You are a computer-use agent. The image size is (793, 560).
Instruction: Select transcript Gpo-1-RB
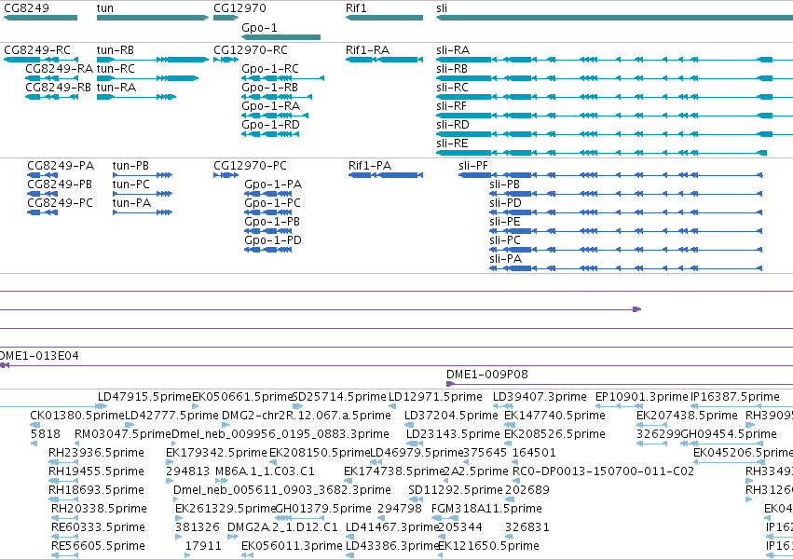click(277, 97)
